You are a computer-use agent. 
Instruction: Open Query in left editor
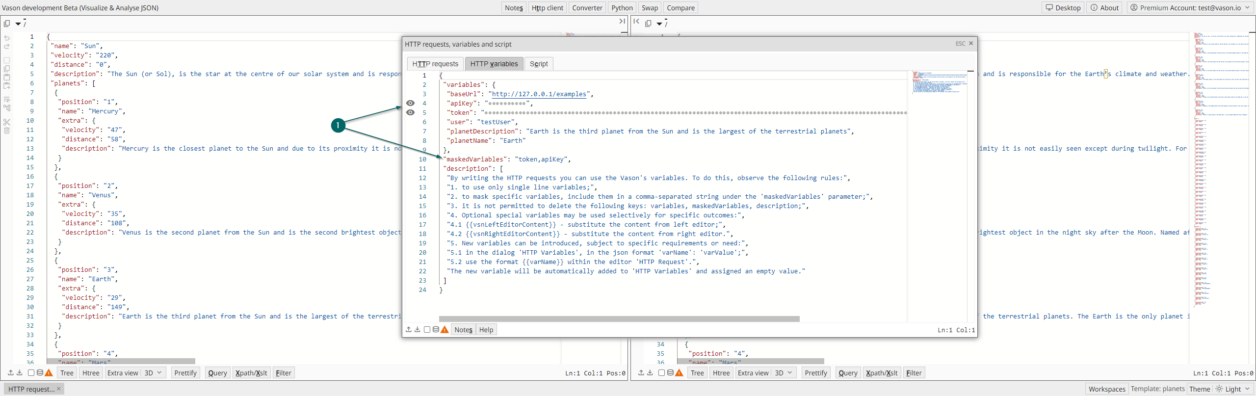[217, 372]
